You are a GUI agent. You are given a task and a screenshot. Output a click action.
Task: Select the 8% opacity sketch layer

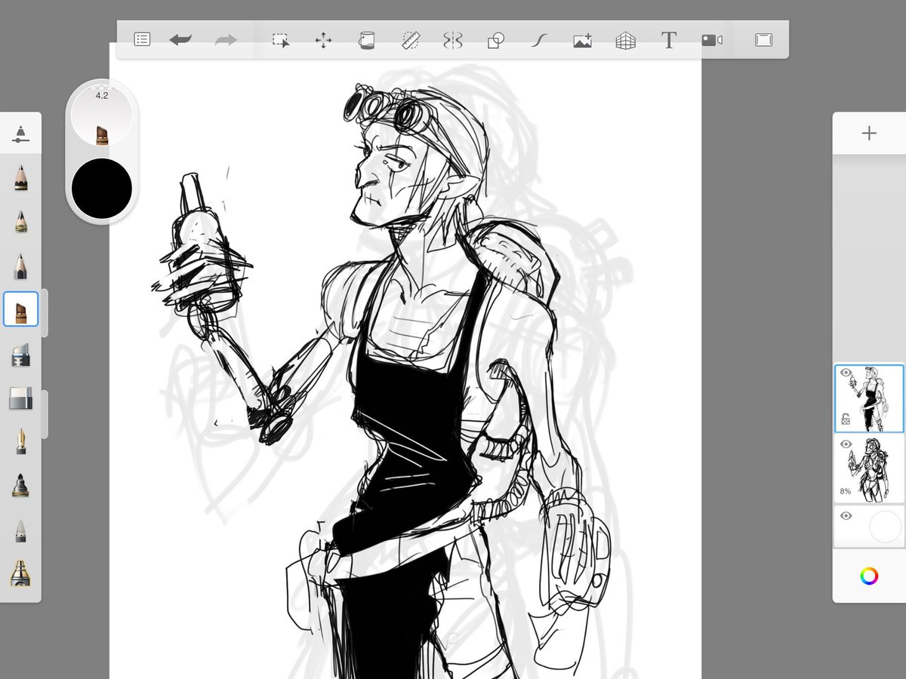(x=870, y=469)
